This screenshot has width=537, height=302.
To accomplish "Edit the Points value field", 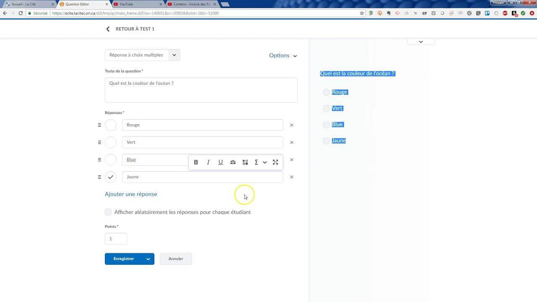I will pos(116,239).
